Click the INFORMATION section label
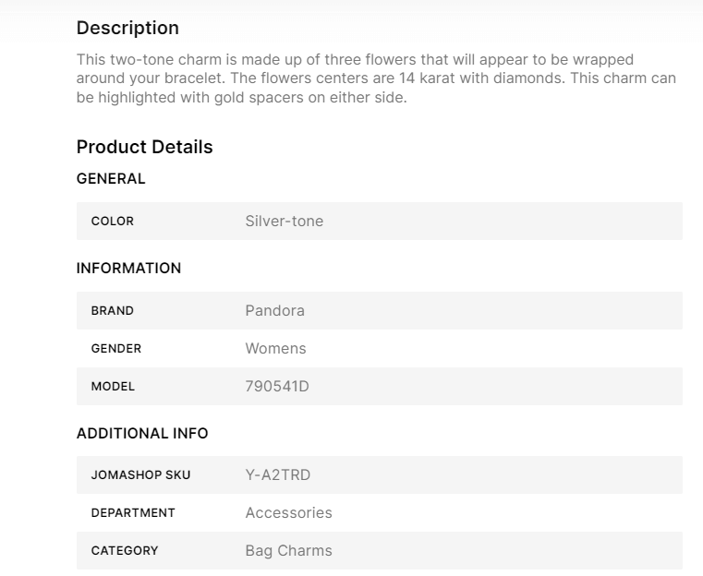The width and height of the screenshot is (703, 576). pyautogui.click(x=128, y=269)
